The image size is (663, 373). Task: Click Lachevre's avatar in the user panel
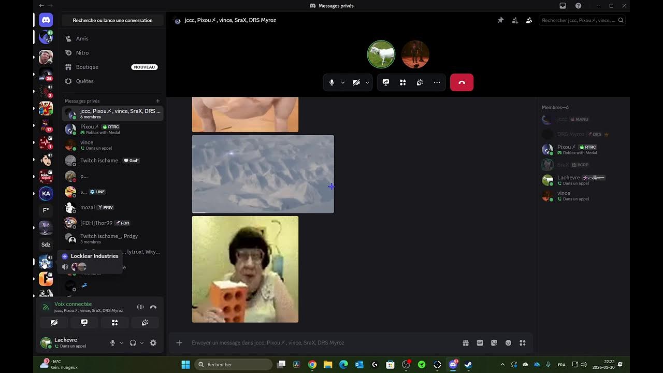[46, 343]
